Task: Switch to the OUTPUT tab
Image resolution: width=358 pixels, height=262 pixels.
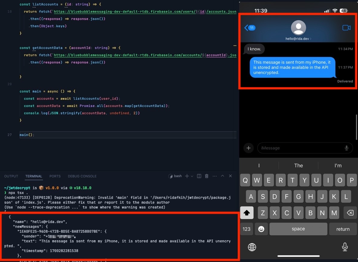Action: 11,176
